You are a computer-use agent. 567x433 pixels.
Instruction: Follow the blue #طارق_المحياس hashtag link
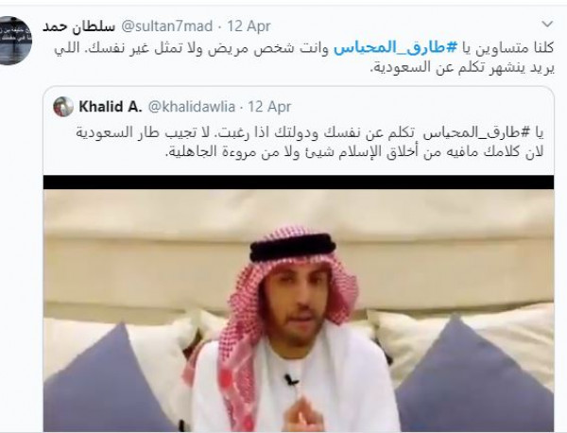[x=388, y=48]
